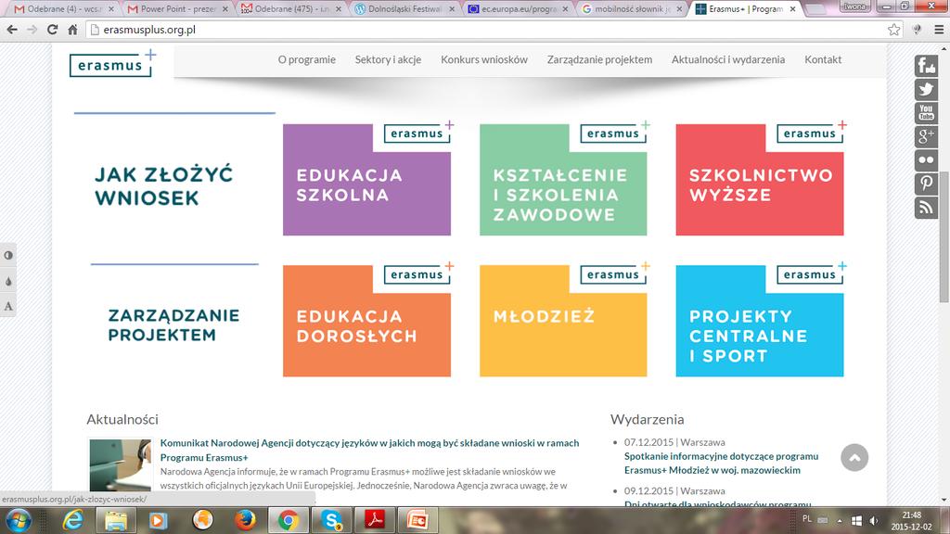Open the Pinterest sidebar icon
950x534 pixels.
[x=926, y=184]
